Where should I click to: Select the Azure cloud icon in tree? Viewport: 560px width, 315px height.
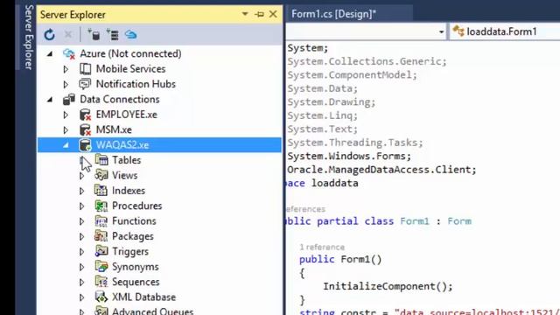point(69,54)
